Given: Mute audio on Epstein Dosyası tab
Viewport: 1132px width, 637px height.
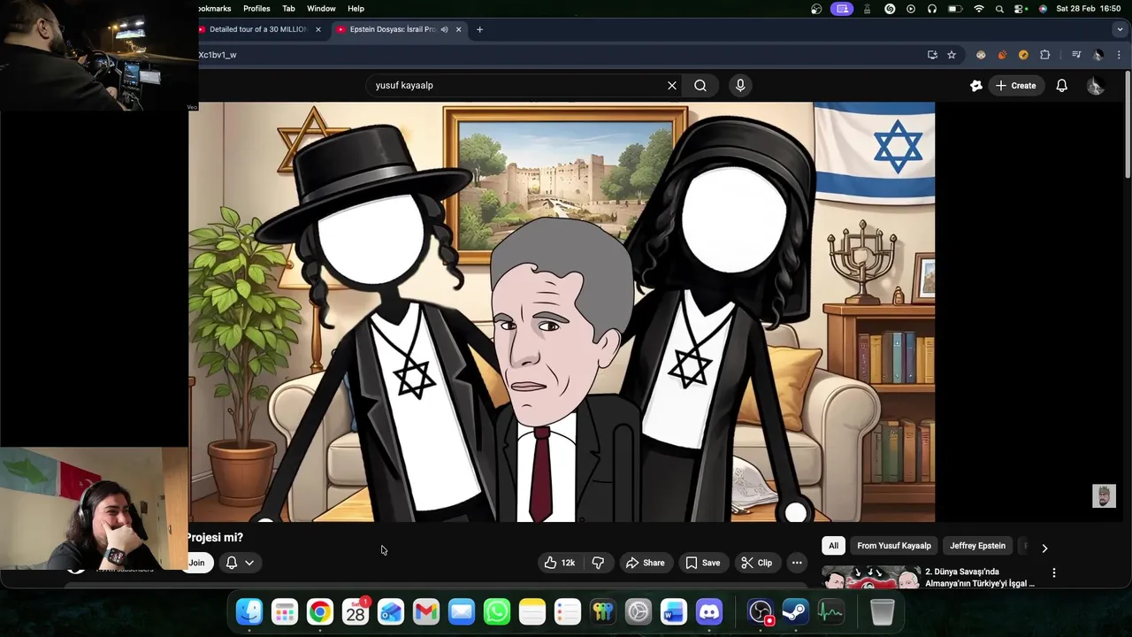Looking at the screenshot, I should [x=444, y=29].
